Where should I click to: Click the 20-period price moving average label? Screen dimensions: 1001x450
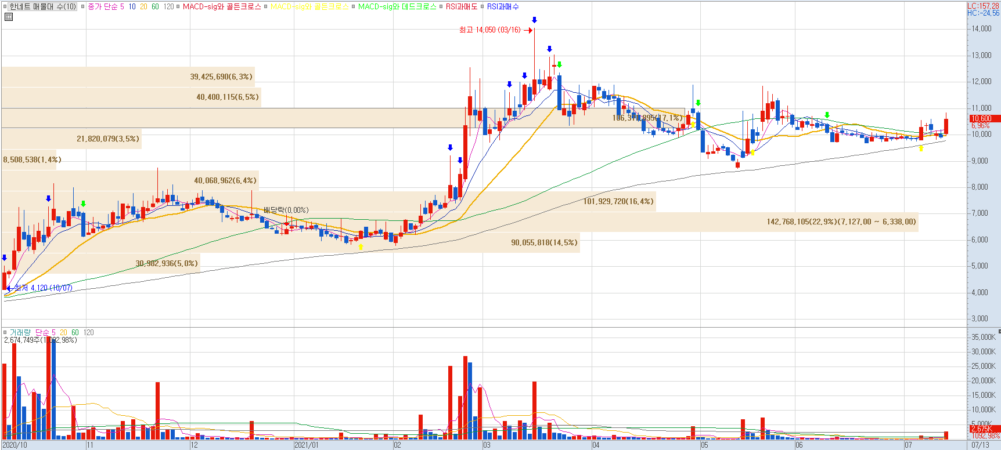click(143, 6)
